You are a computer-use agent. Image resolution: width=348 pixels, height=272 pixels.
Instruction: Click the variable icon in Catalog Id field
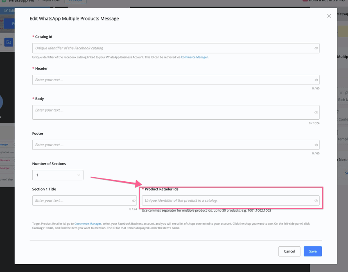(x=316, y=48)
